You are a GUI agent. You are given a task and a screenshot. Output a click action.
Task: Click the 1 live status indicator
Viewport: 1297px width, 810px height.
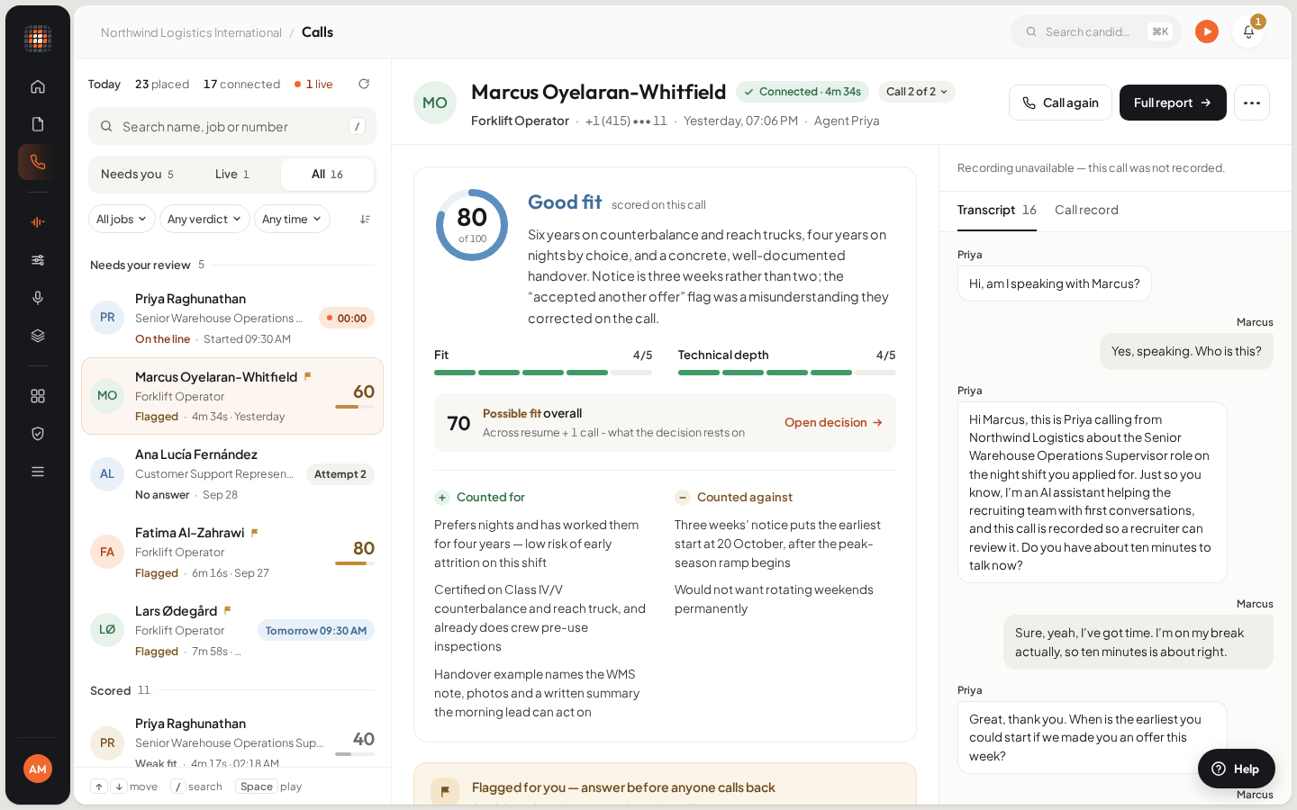313,84
